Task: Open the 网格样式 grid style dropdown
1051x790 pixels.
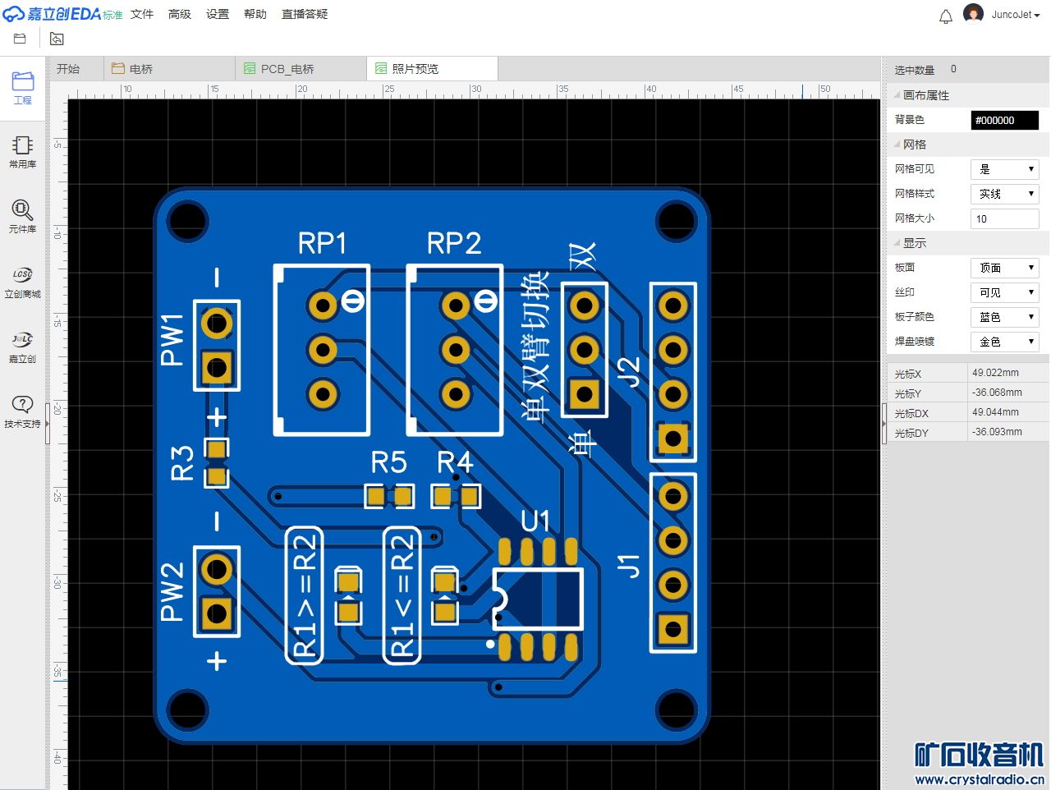Action: coord(1004,194)
